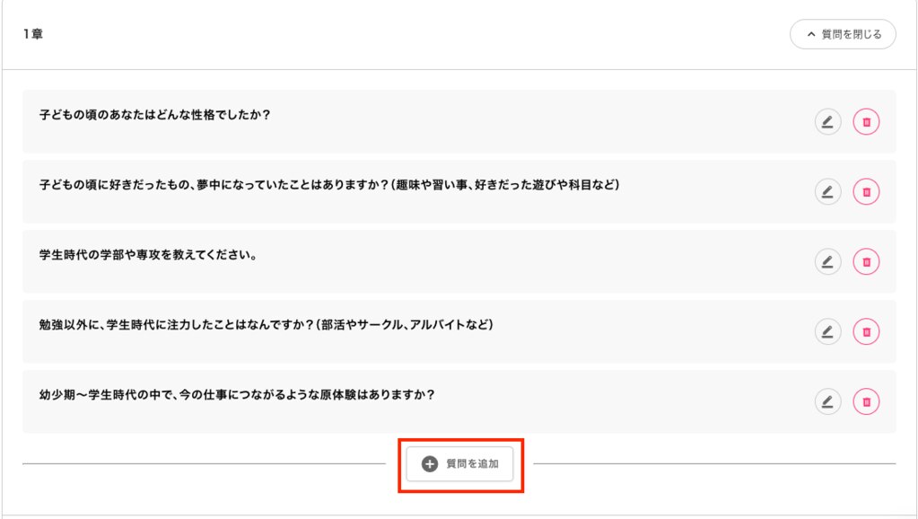Edit the 原体験 question
The width and height of the screenshot is (918, 519).
click(x=827, y=401)
